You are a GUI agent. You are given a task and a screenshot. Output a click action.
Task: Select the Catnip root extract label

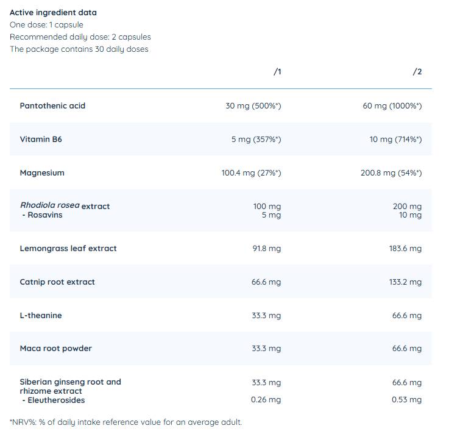pyautogui.click(x=58, y=282)
